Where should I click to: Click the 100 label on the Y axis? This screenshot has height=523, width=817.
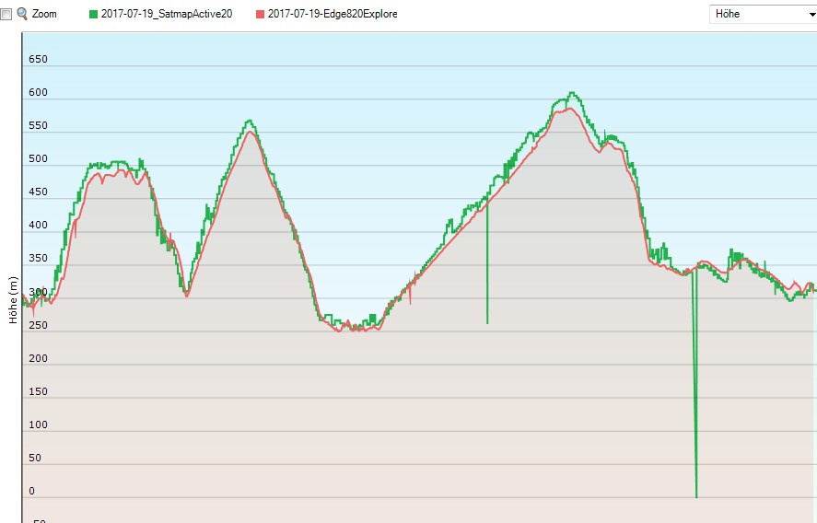pyautogui.click(x=38, y=425)
